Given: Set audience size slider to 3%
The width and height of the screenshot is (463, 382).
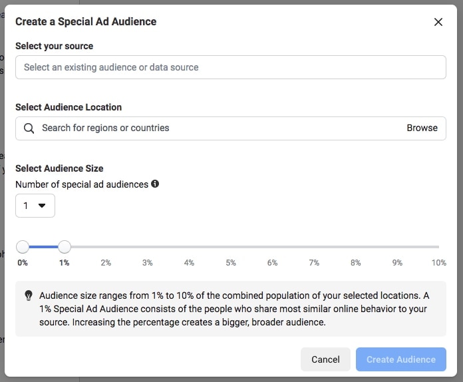Looking at the screenshot, I should pos(148,247).
